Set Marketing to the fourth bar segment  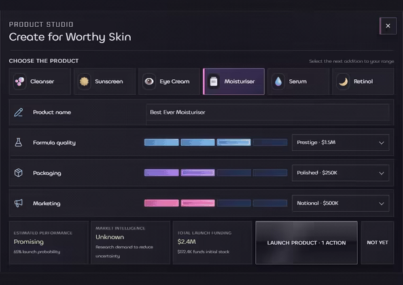[270, 203]
